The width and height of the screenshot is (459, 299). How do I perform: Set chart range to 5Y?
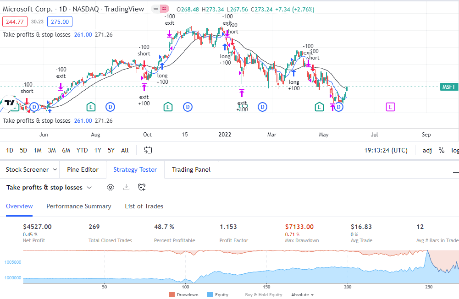tap(111, 150)
